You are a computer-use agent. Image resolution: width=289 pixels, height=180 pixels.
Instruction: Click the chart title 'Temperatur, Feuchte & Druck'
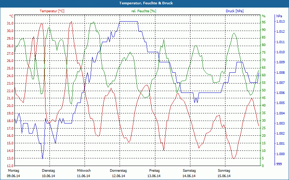tap(146, 3)
